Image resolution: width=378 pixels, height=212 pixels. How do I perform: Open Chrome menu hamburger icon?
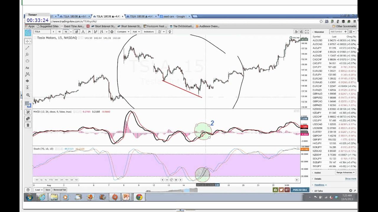pos(354,21)
